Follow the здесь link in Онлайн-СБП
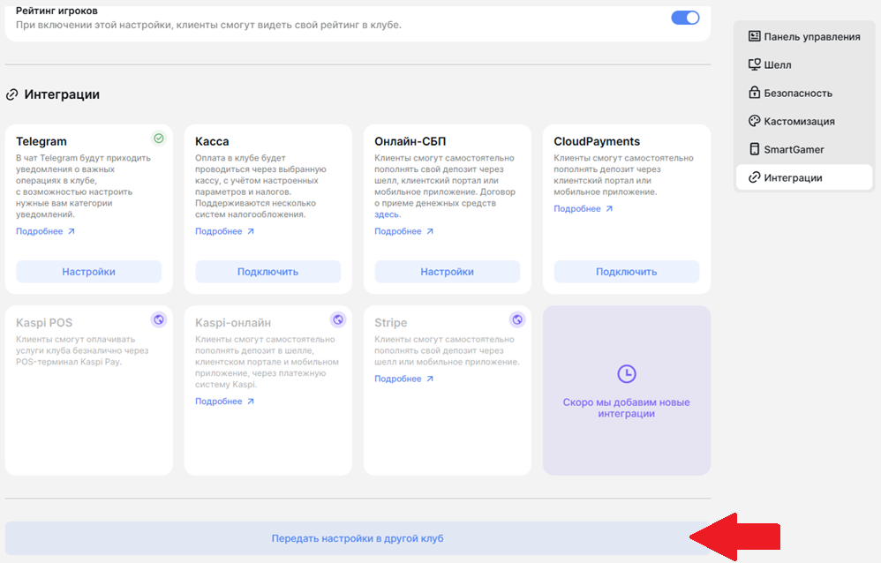 pyautogui.click(x=388, y=214)
